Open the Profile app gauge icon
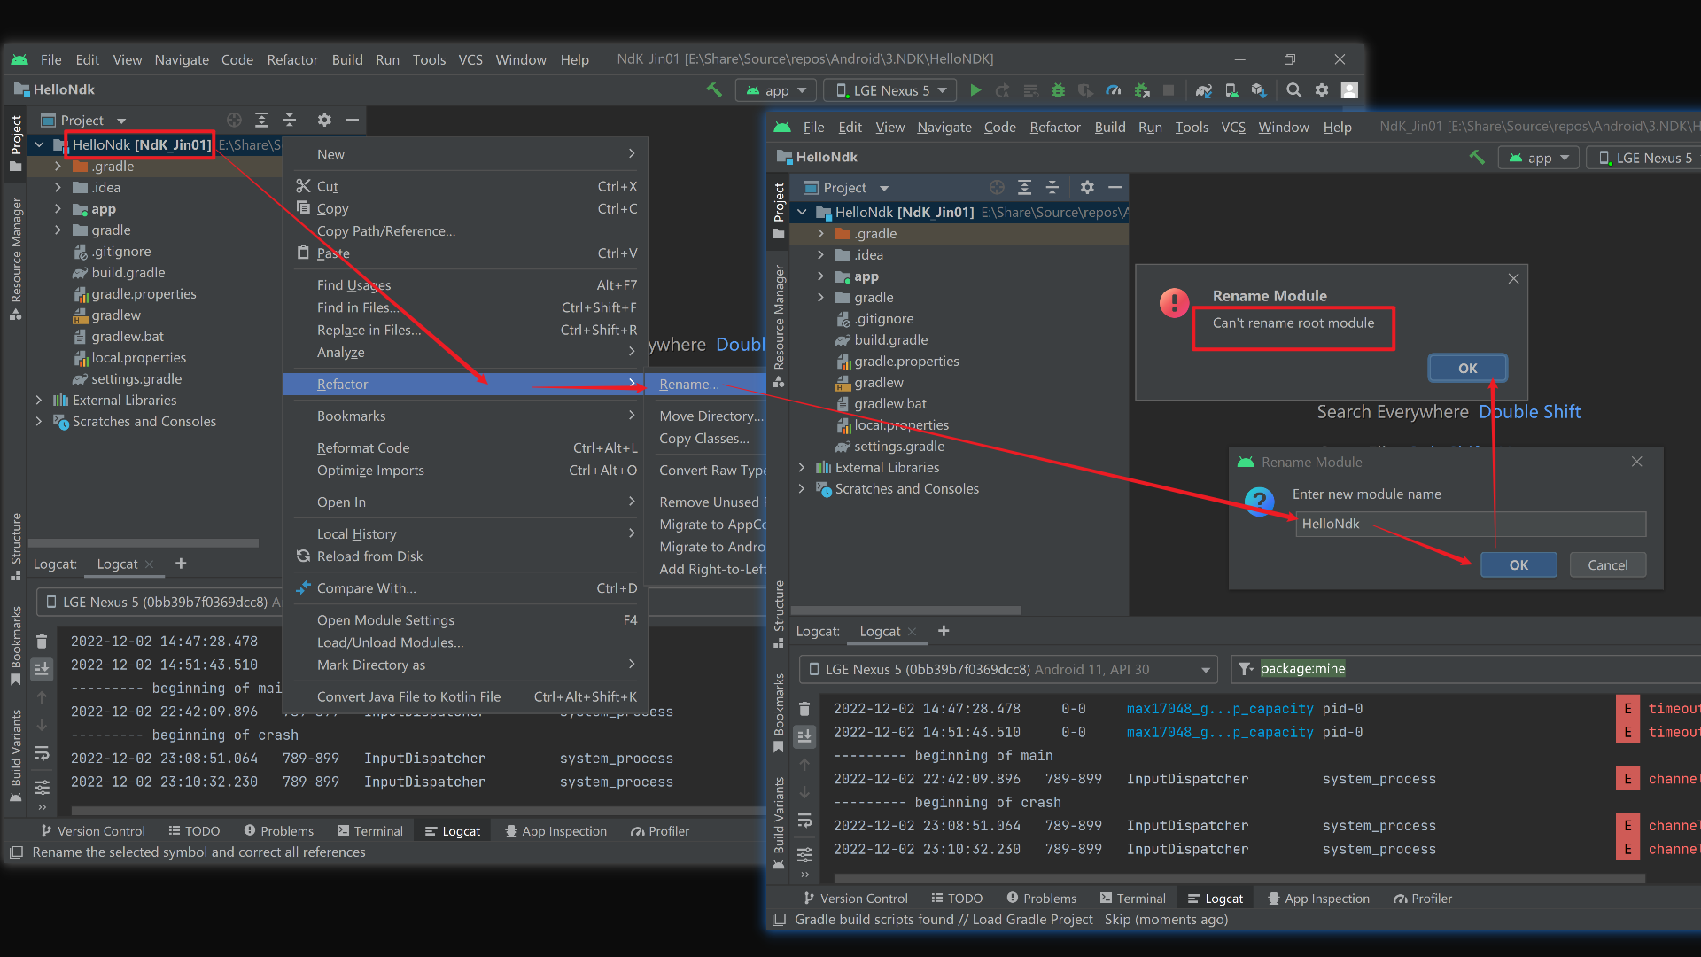This screenshot has width=1701, height=957. [x=1114, y=90]
